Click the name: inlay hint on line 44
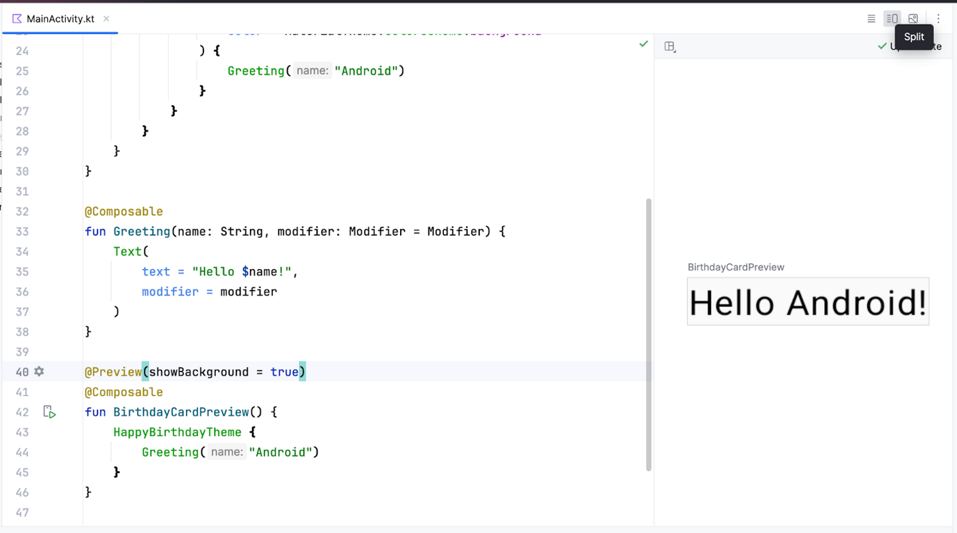This screenshot has width=957, height=533. pyautogui.click(x=227, y=452)
